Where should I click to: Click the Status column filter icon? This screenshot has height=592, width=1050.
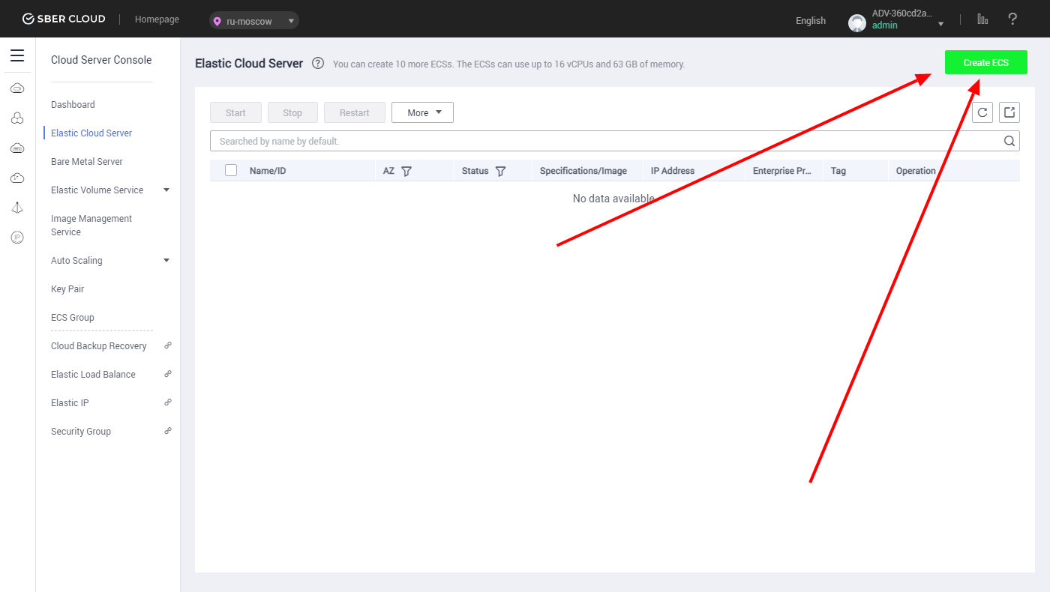pyautogui.click(x=500, y=171)
